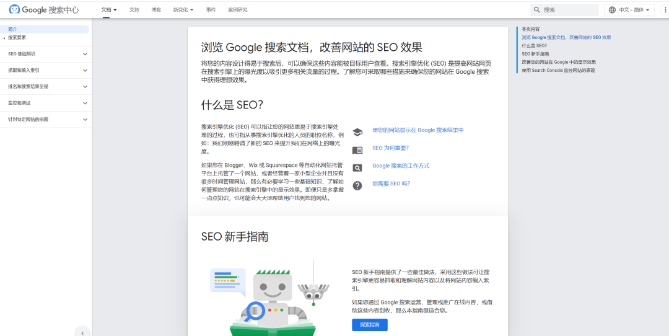Click the search magnifier icon in header
The width and height of the screenshot is (669, 336).
click(537, 10)
